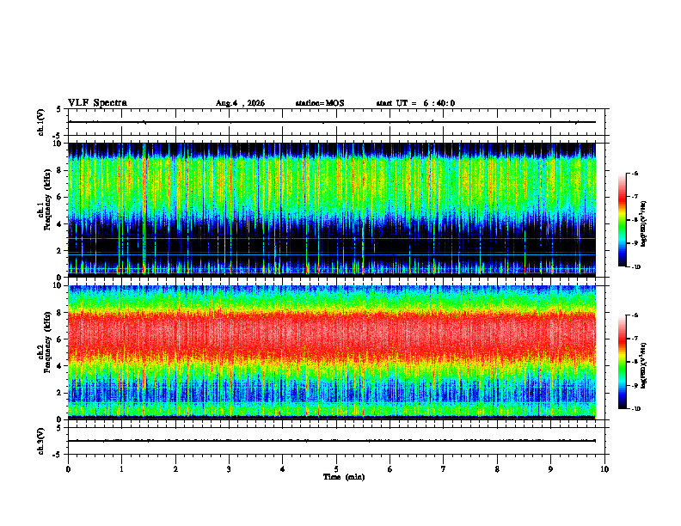This screenshot has width=681, height=526.
Task: Click the cyan horizontal line near 3 kHz in ch.1
Action: [332, 238]
